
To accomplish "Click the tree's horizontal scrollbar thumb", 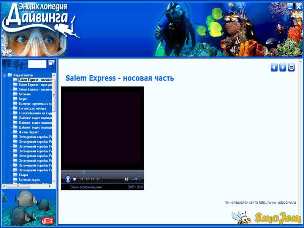I will [18, 186].
